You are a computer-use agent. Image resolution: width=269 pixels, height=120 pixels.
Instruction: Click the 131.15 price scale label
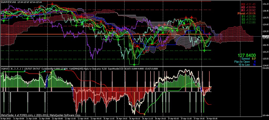coord(265,4)
